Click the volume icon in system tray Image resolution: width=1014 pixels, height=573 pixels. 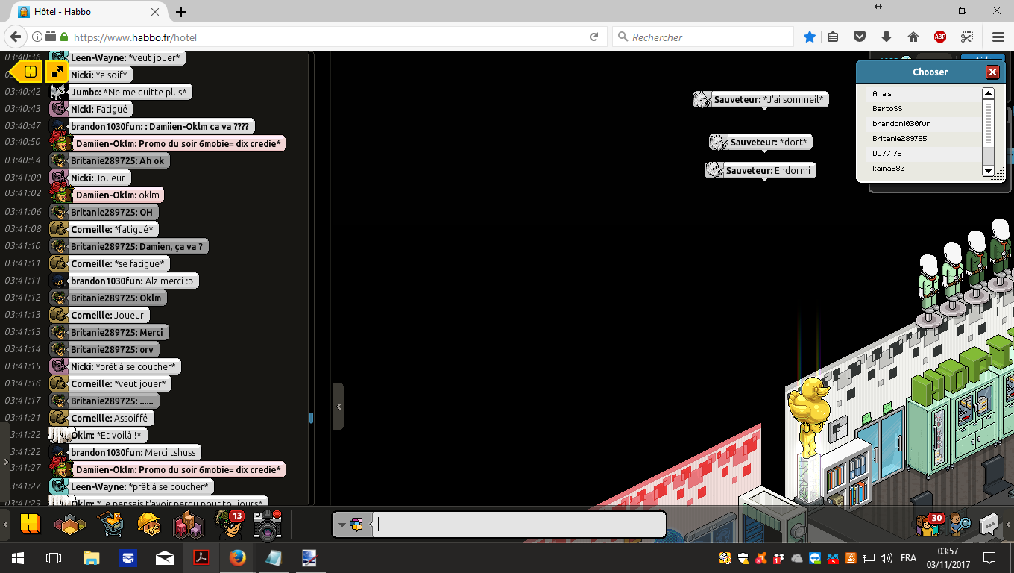click(886, 557)
